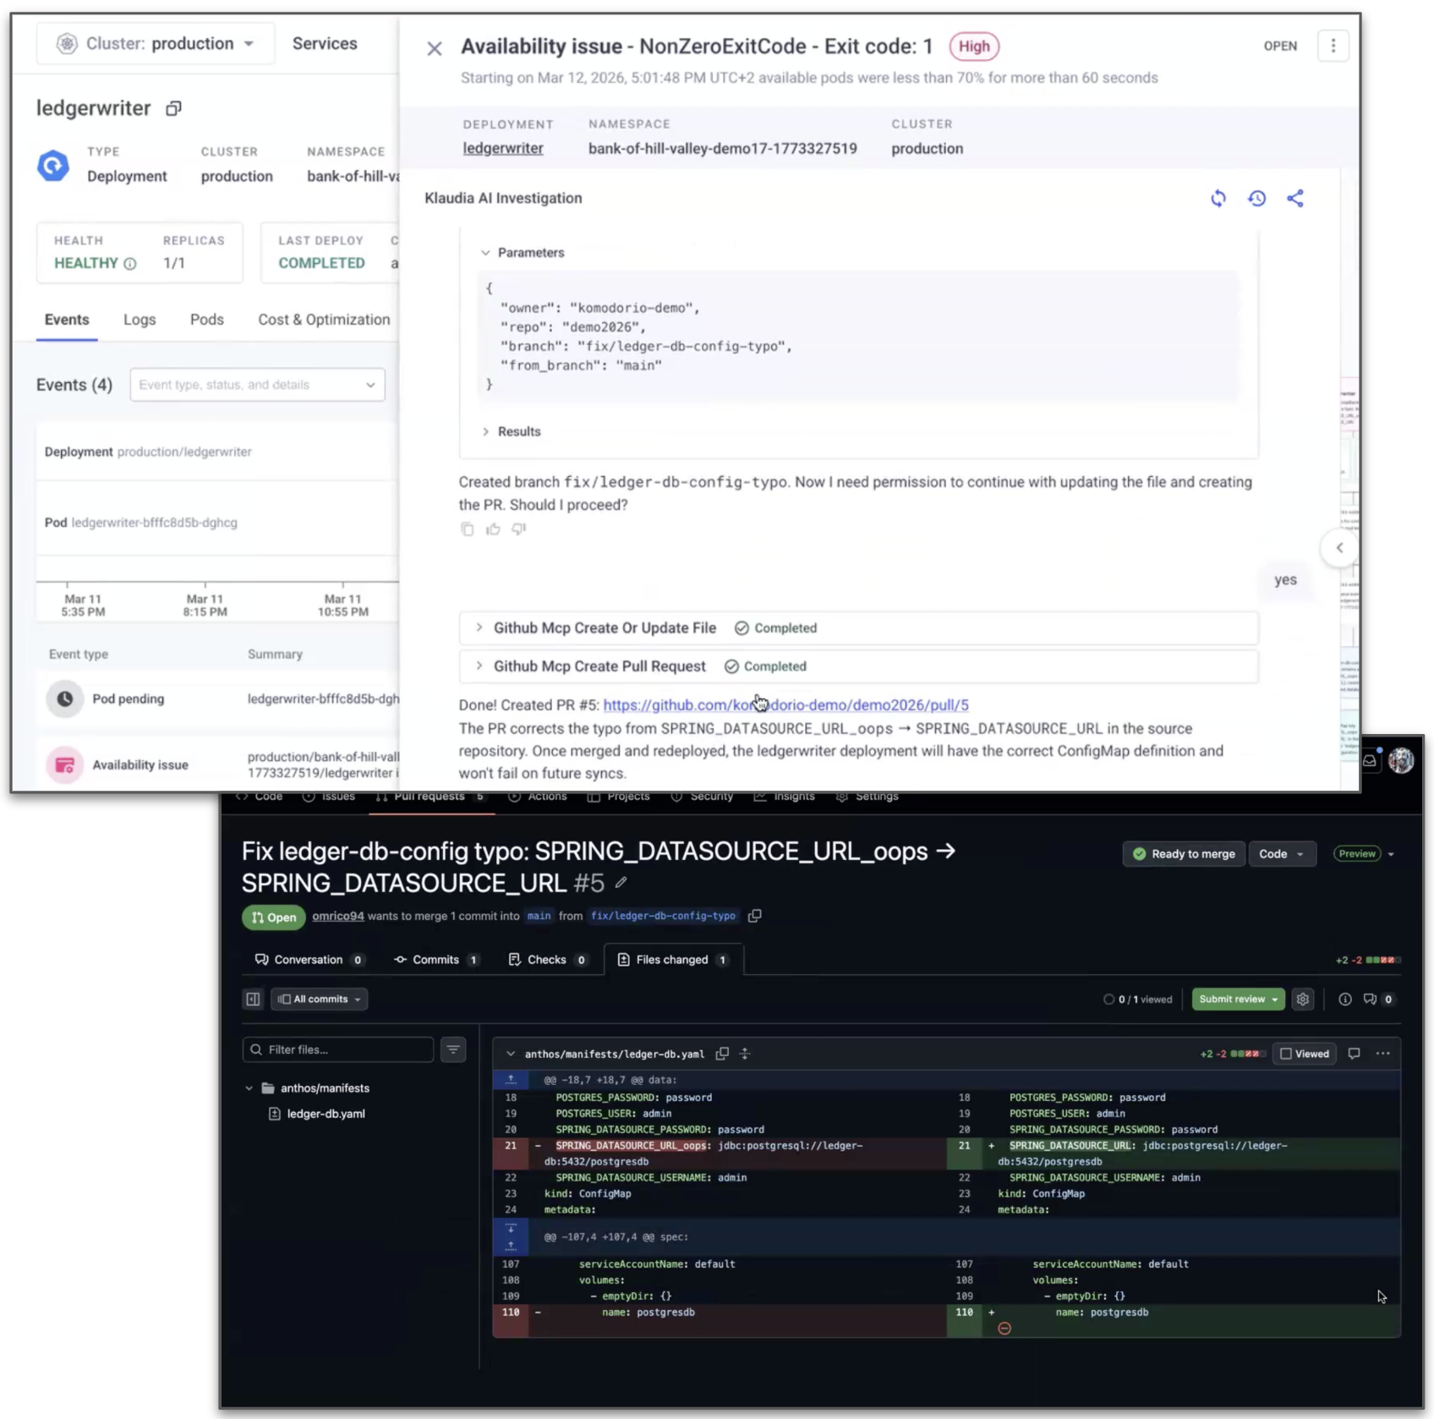Open the GitHub inbox notifications icon
The height and width of the screenshot is (1419, 1434).
[1370, 761]
